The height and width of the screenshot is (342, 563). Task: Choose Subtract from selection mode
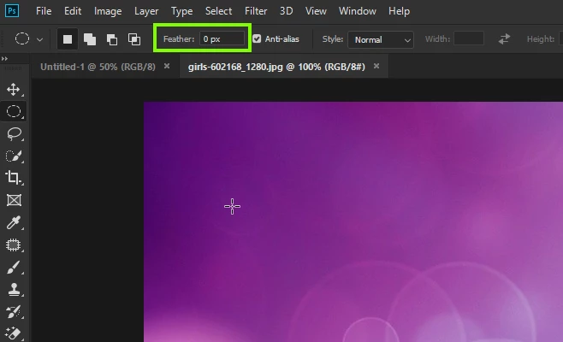pos(112,39)
